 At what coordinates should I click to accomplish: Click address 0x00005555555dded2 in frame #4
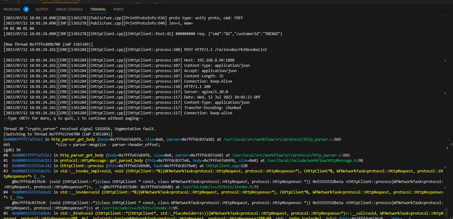pos(32,192)
